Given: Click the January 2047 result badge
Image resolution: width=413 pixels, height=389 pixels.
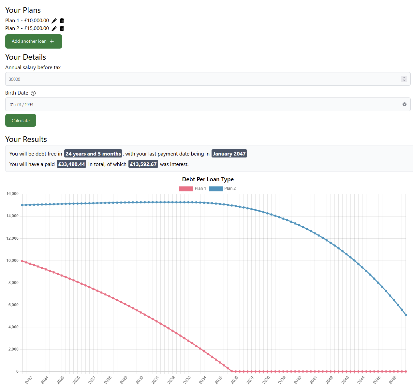Looking at the screenshot, I should [x=229, y=154].
